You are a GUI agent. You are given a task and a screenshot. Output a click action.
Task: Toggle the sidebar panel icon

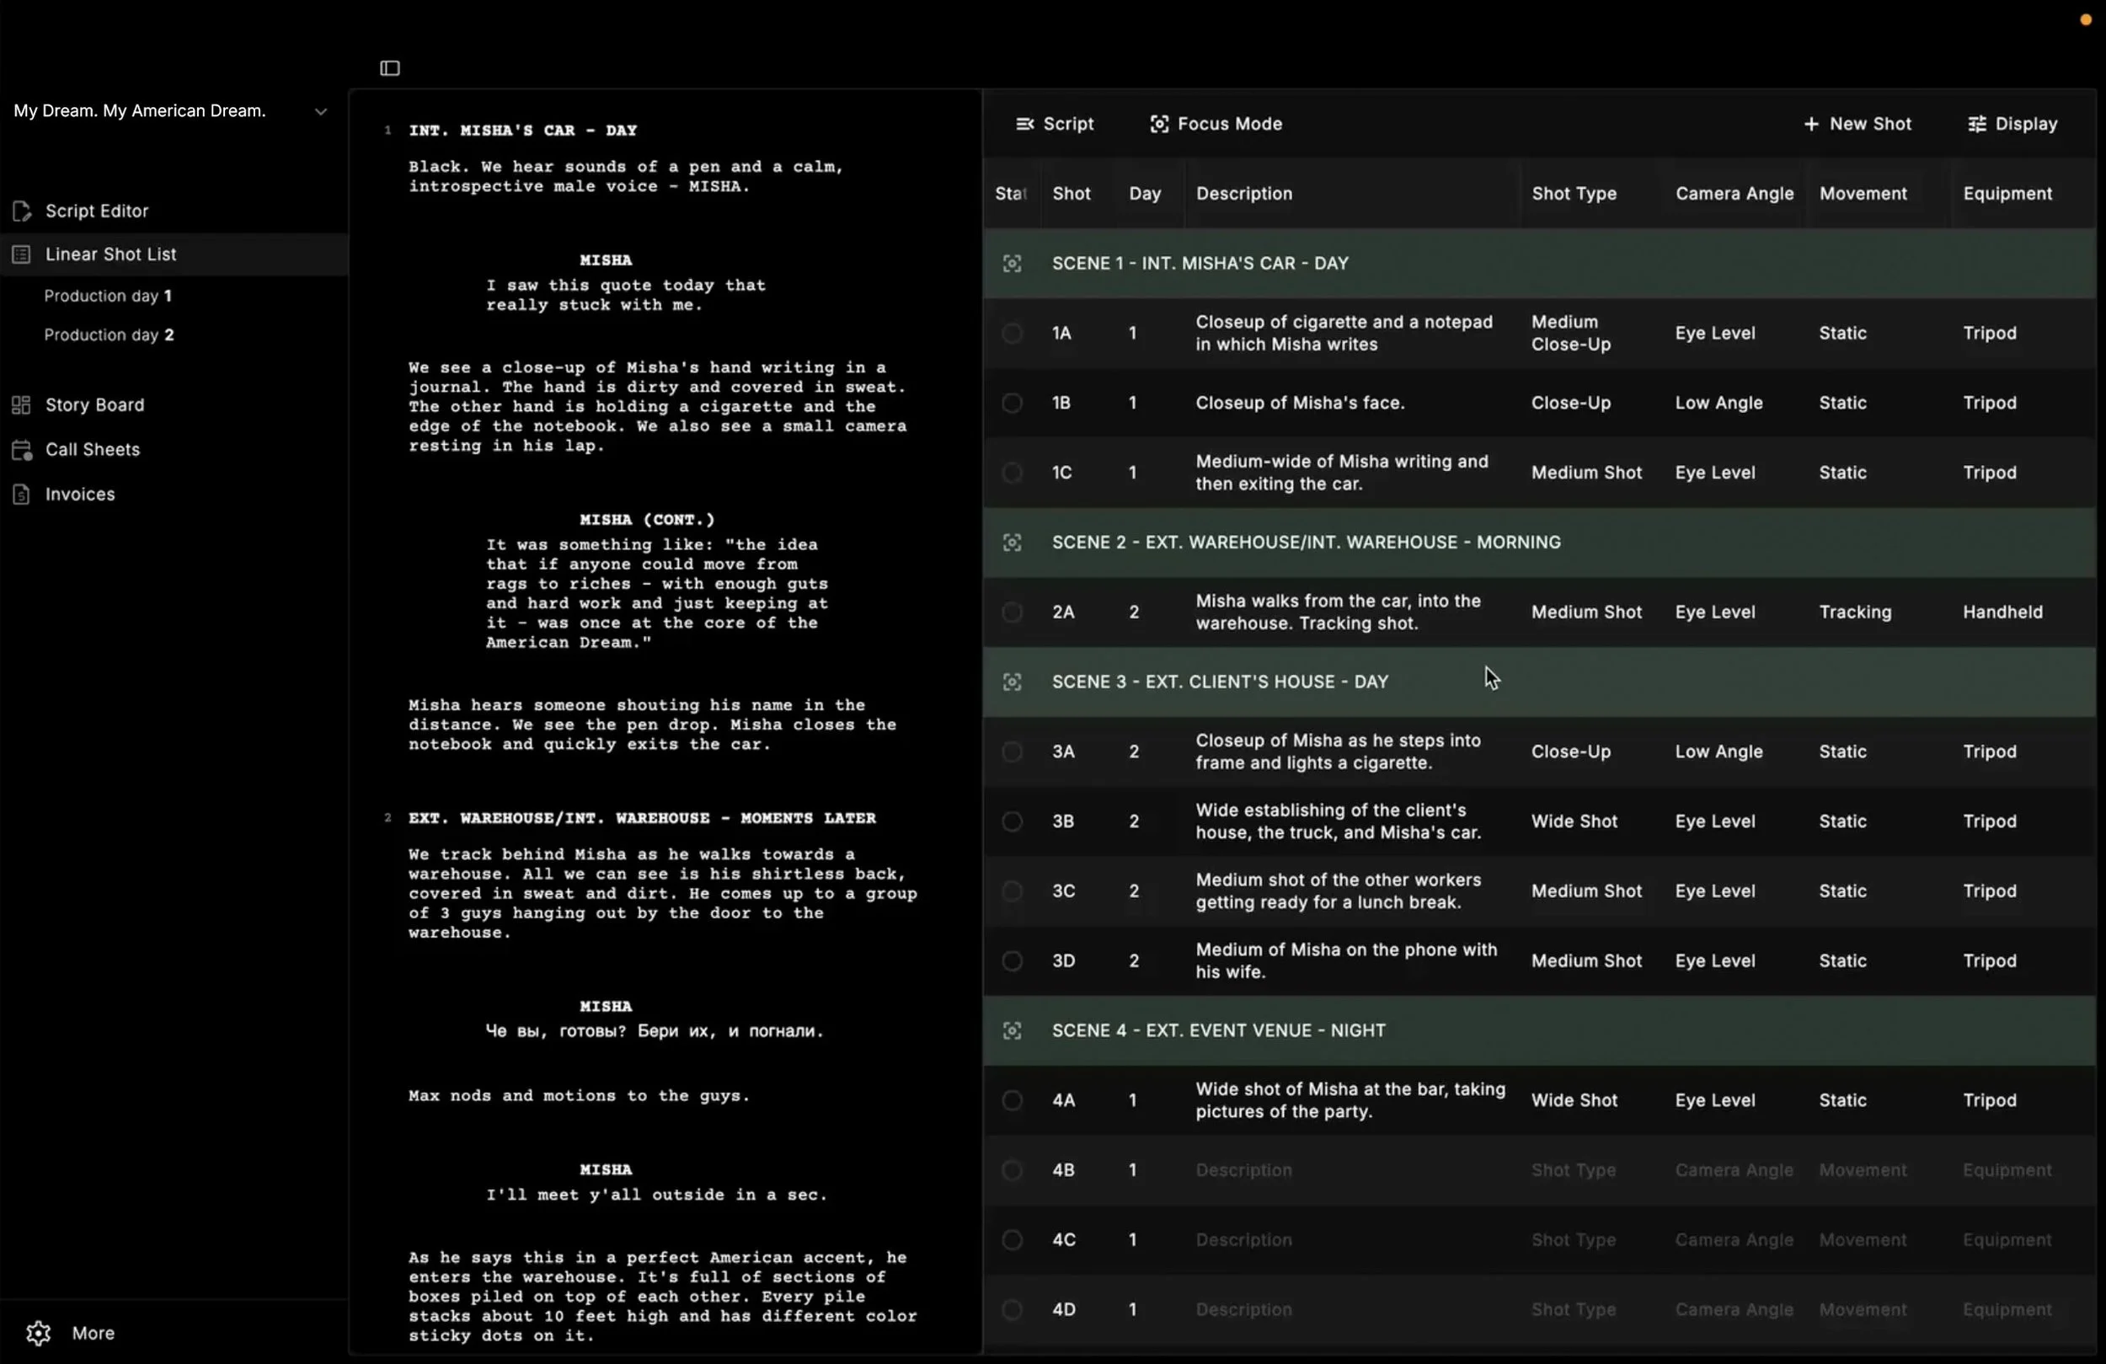click(389, 68)
